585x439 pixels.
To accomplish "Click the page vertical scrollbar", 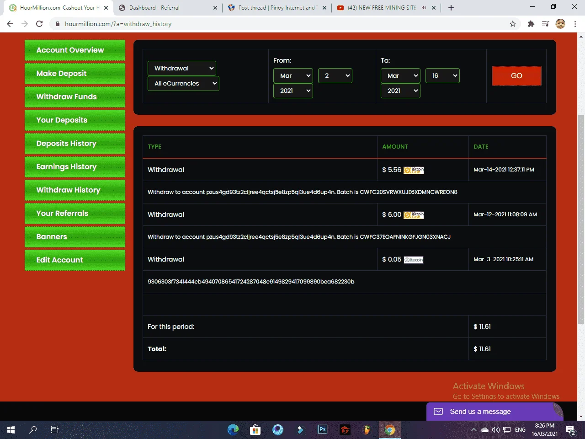I will pyautogui.click(x=581, y=219).
